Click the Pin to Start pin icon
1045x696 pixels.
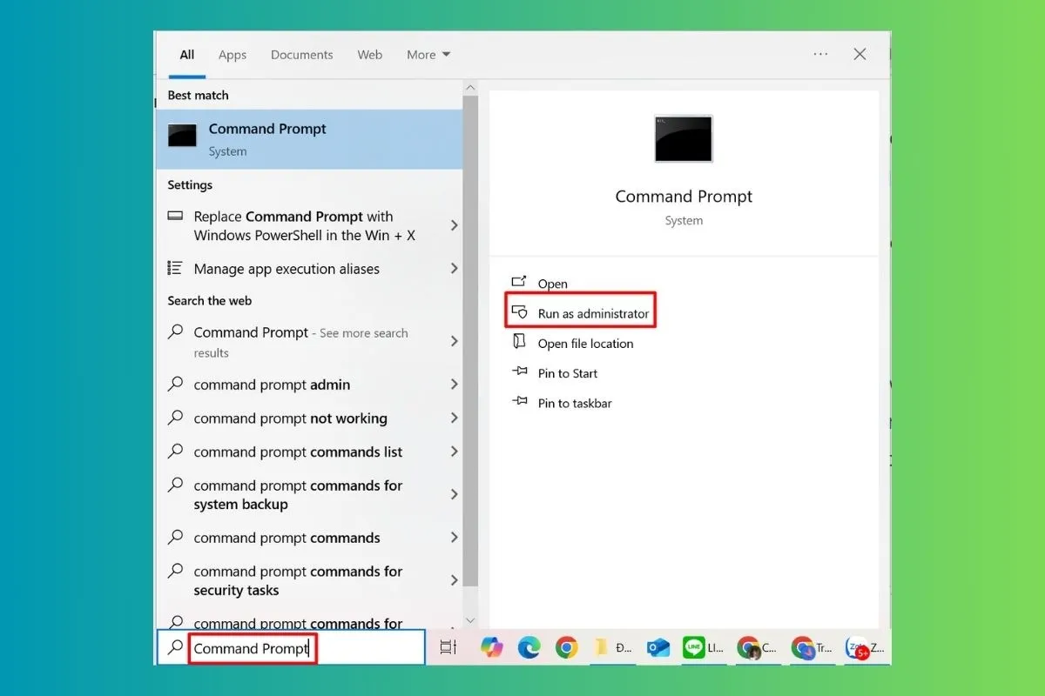coord(520,372)
